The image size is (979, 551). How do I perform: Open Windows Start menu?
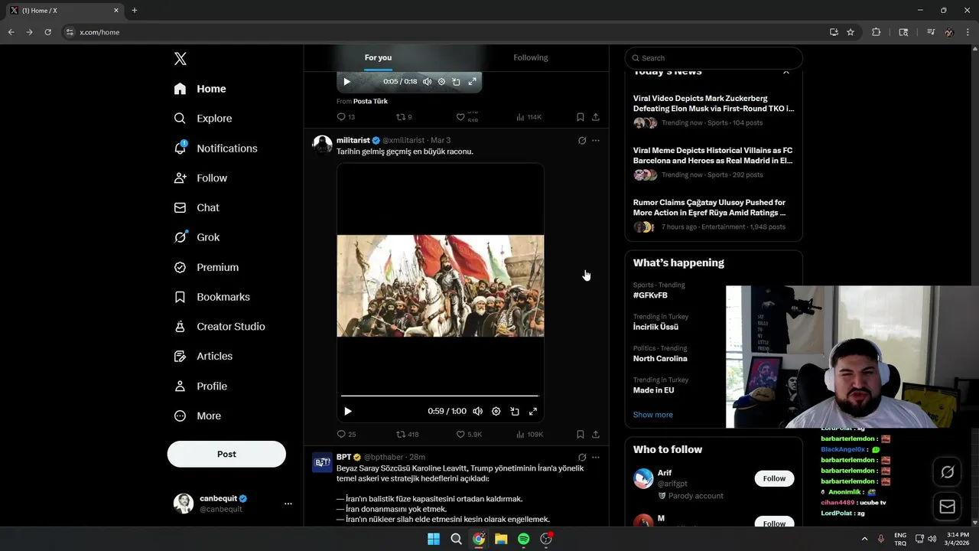pyautogui.click(x=434, y=539)
